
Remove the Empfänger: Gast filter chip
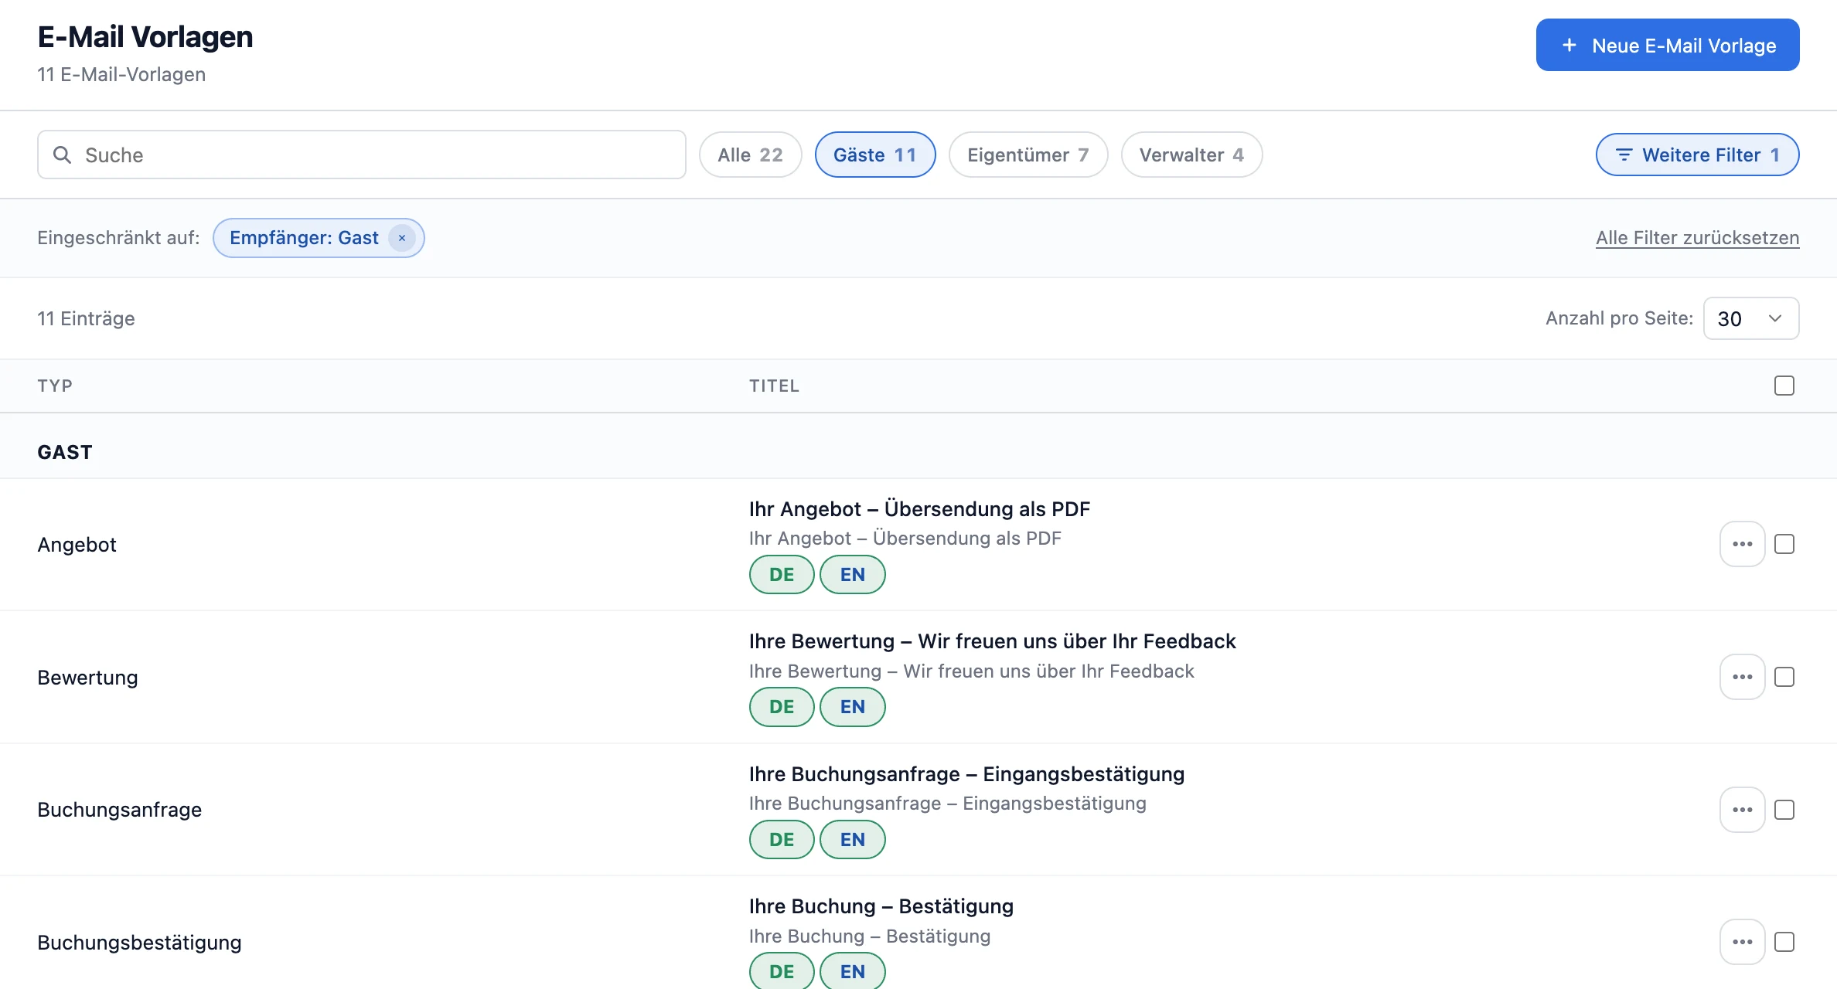(402, 238)
